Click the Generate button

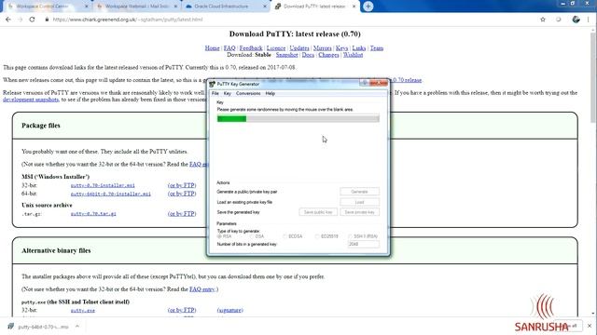[359, 192]
